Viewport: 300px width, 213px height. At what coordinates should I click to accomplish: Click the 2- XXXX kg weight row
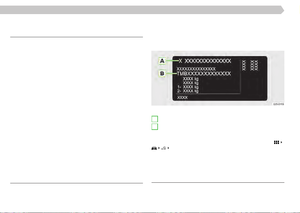point(188,91)
